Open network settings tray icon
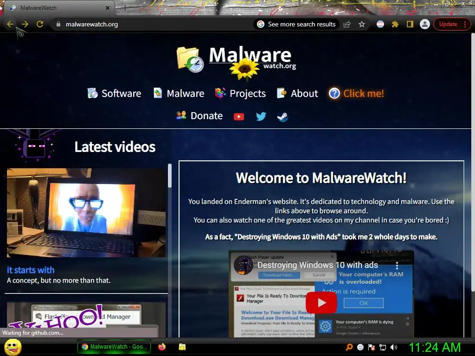The height and width of the screenshot is (356, 475). point(383,347)
